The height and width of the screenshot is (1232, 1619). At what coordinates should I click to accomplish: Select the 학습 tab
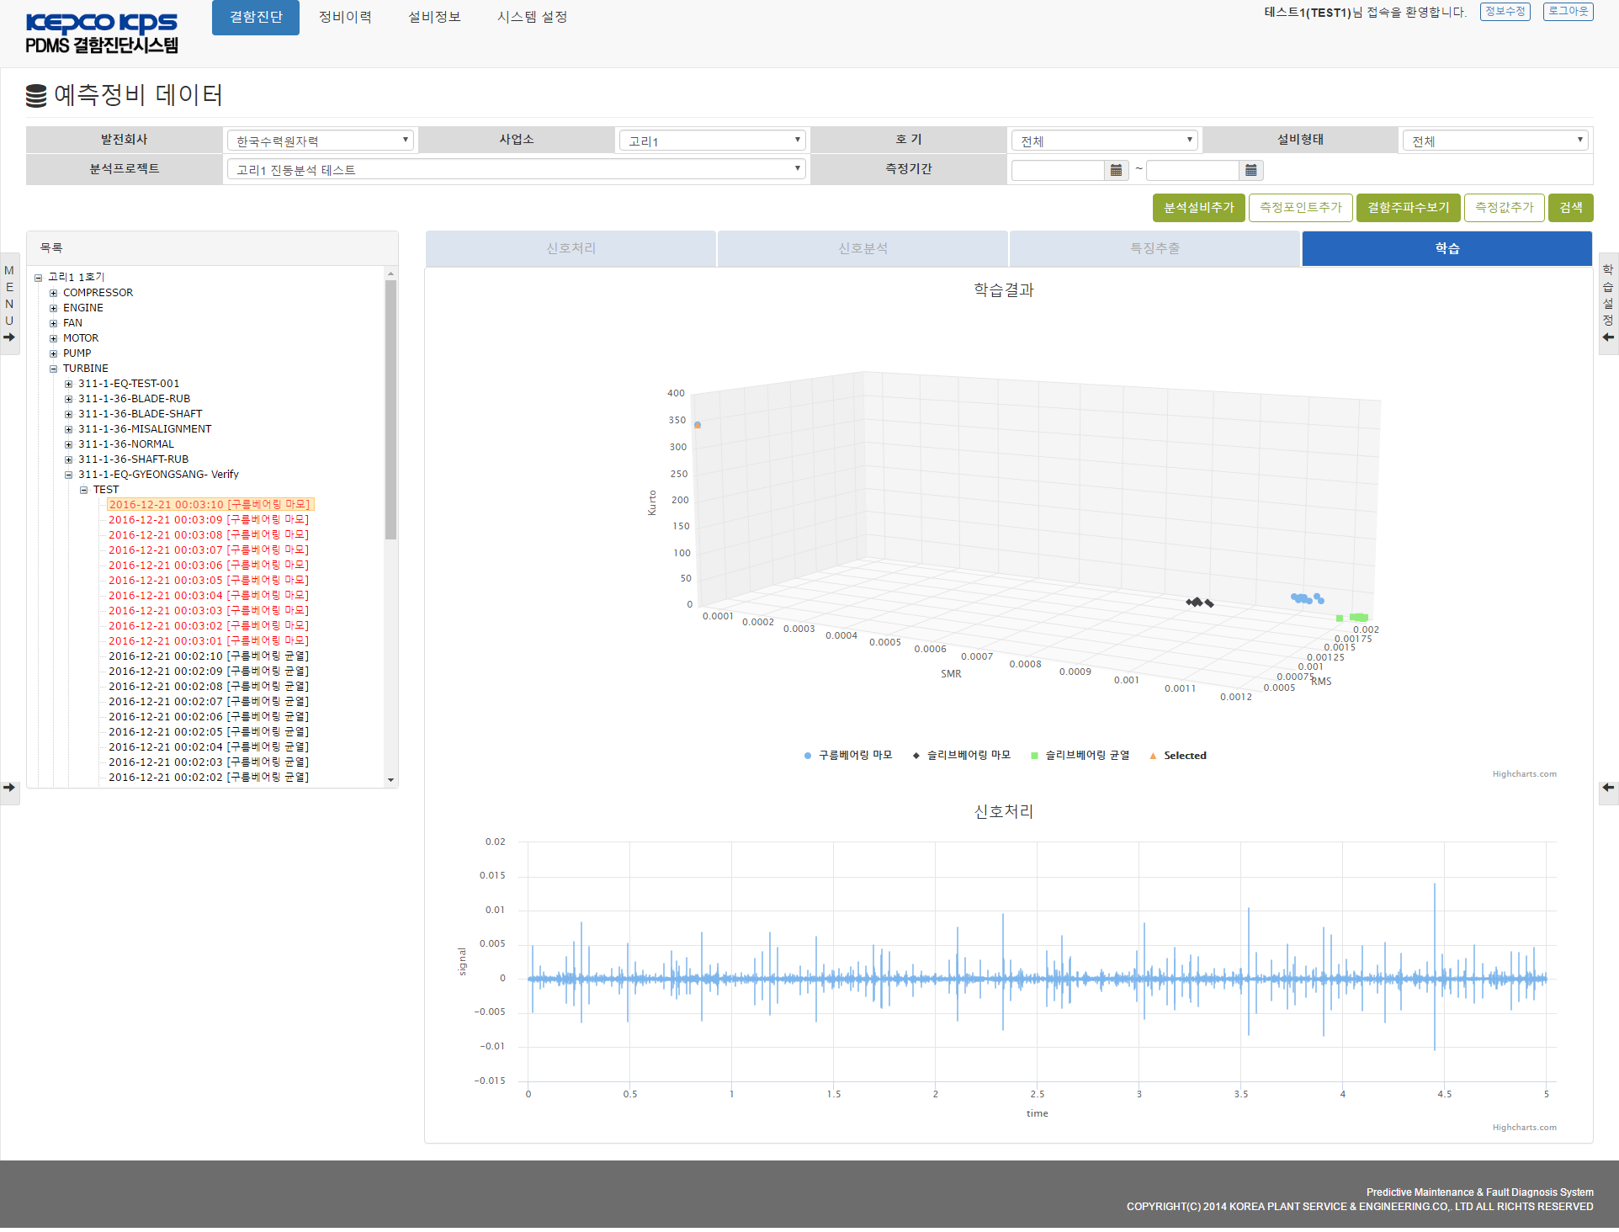(x=1447, y=249)
